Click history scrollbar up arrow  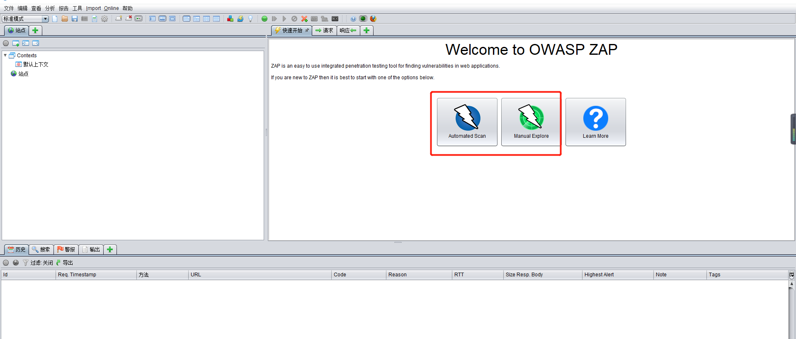click(x=791, y=284)
